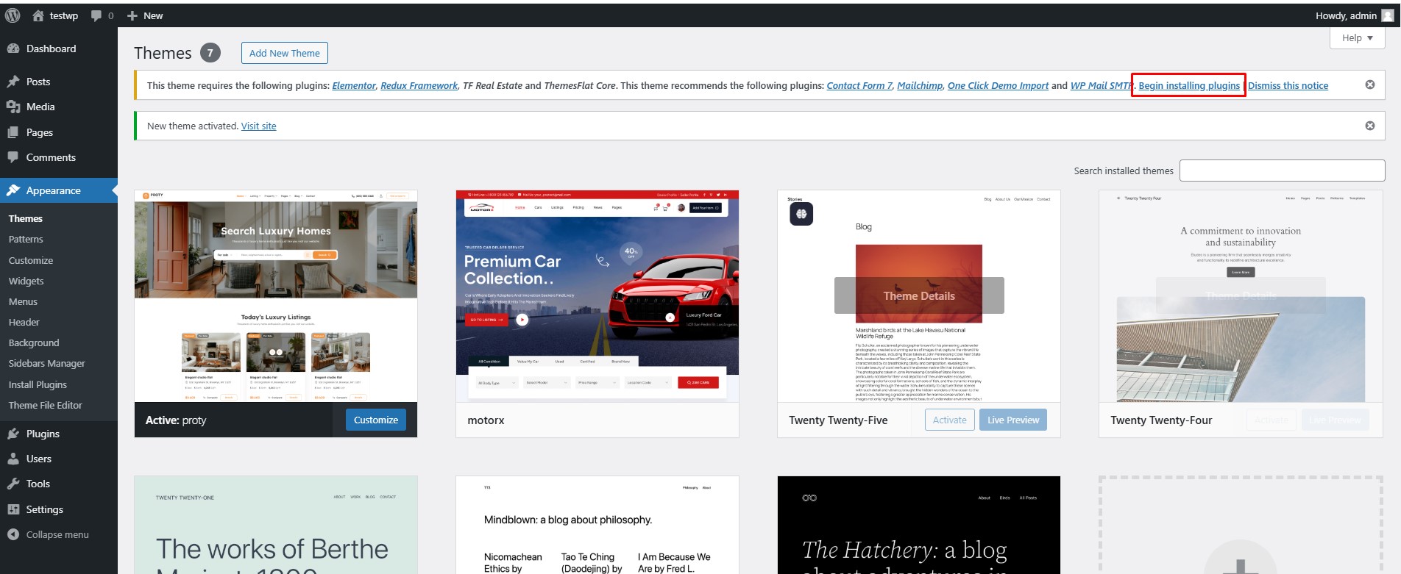Image resolution: width=1401 pixels, height=574 pixels.
Task: Click the Redux Framework plugin link
Action: (419, 85)
